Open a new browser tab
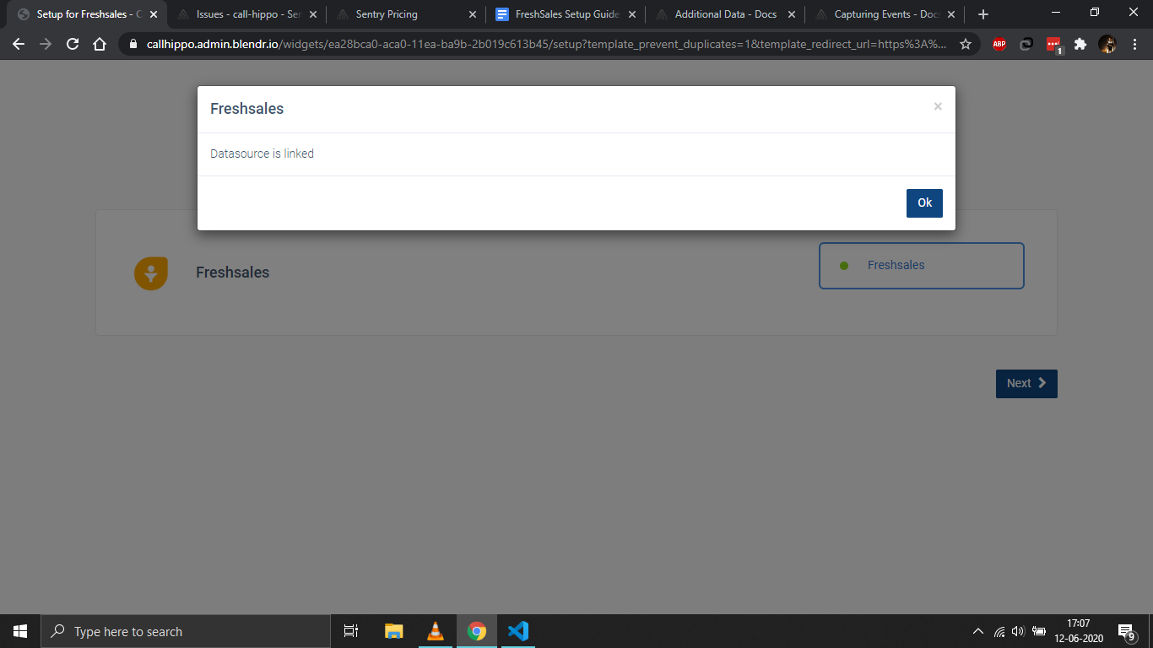1153x648 pixels. (982, 14)
